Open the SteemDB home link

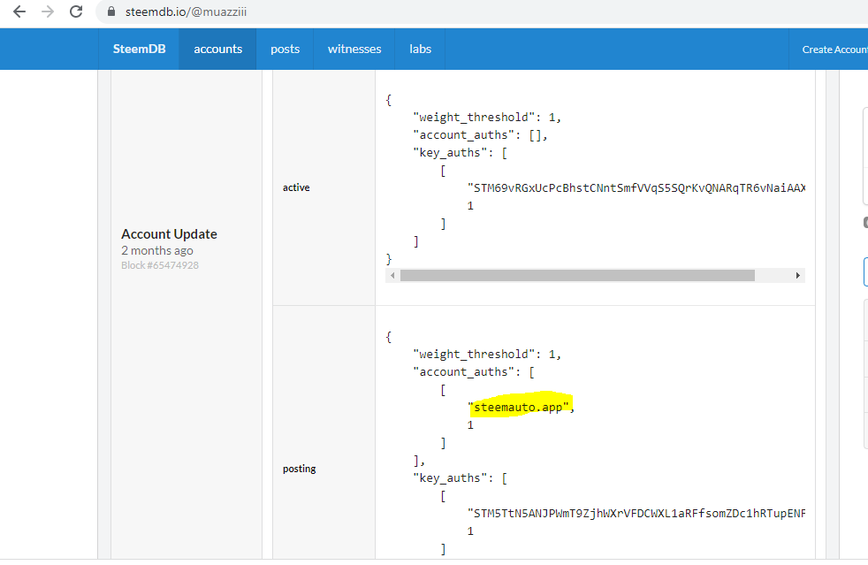[x=139, y=49]
